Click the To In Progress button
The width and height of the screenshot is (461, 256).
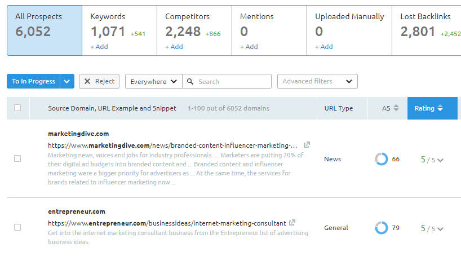tap(33, 81)
